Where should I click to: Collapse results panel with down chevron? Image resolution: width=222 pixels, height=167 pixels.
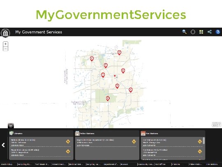(x=11, y=125)
